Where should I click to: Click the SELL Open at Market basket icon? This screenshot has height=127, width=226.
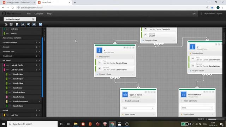(x=184, y=95)
